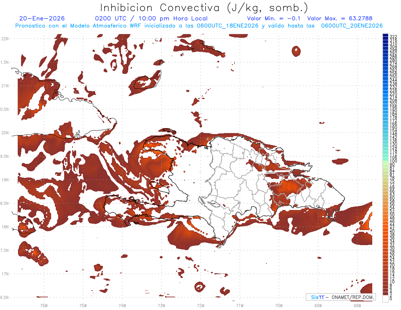Click the '6.5N' latitude label

pos(5,298)
